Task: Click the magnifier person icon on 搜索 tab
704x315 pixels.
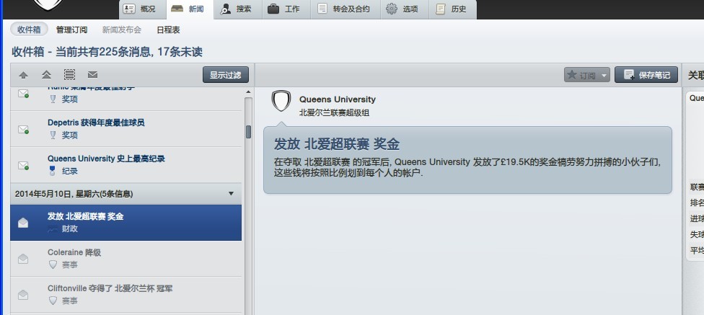Action: pyautogui.click(x=225, y=9)
